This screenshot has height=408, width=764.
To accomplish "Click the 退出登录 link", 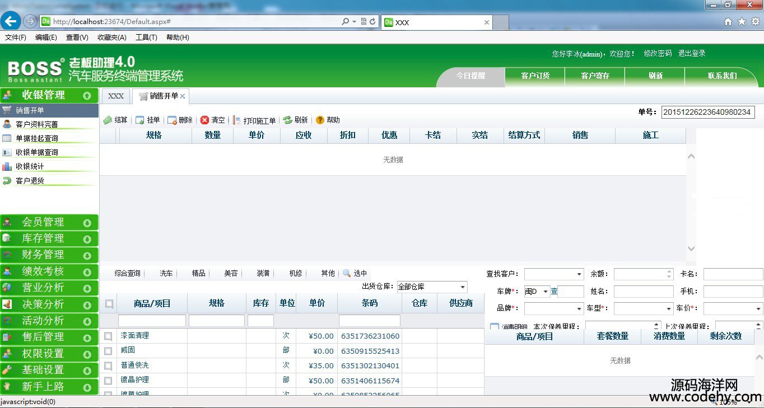I will coord(692,54).
